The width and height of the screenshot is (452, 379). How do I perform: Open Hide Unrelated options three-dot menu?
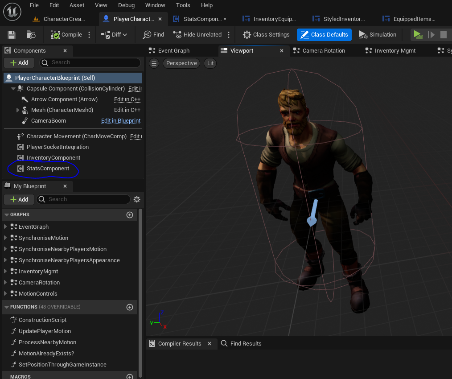pyautogui.click(x=229, y=35)
